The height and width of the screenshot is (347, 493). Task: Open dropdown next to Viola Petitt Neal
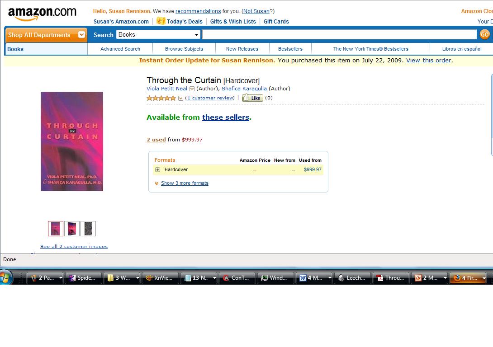(192, 89)
